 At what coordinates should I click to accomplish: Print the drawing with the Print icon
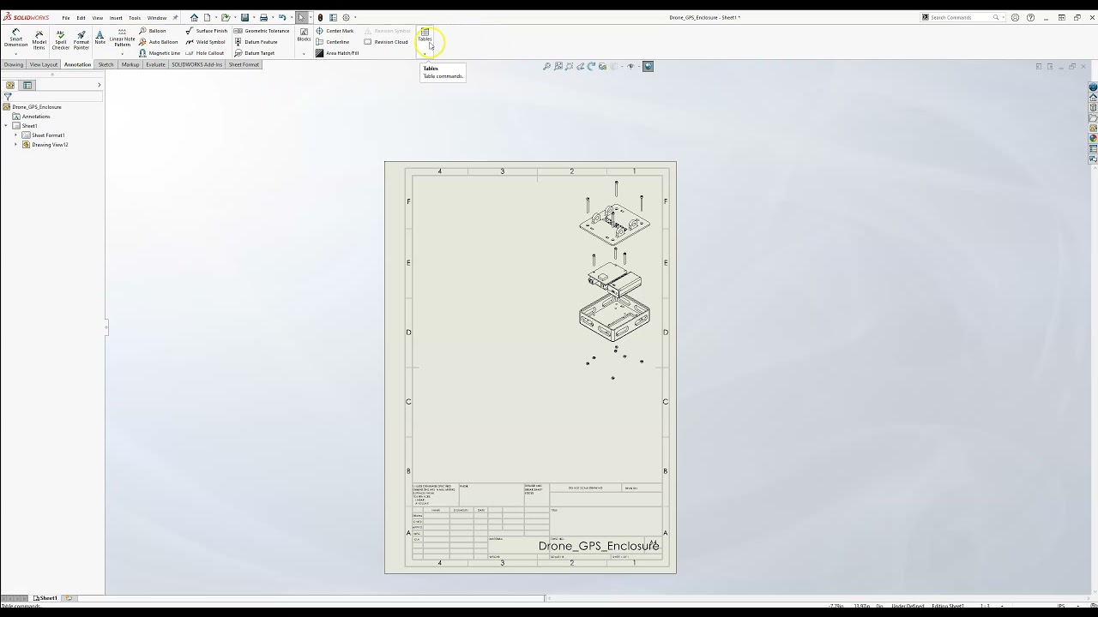tap(263, 17)
